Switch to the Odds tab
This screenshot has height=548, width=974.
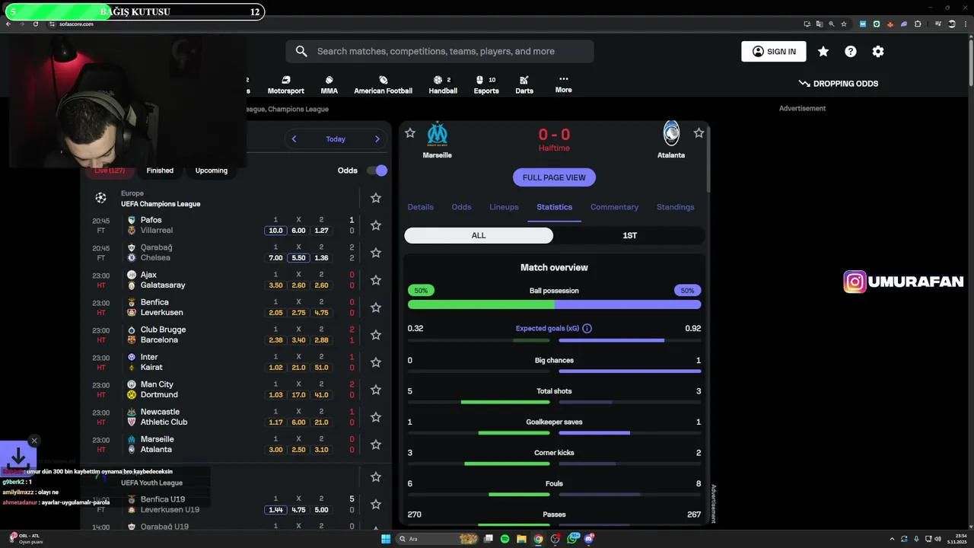(x=461, y=207)
